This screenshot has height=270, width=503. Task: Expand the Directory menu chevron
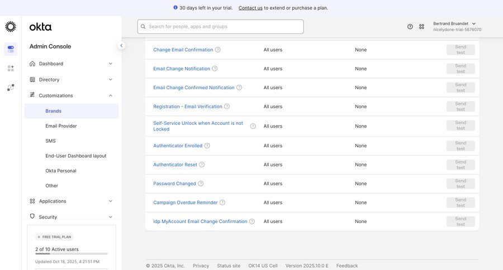[x=110, y=79]
